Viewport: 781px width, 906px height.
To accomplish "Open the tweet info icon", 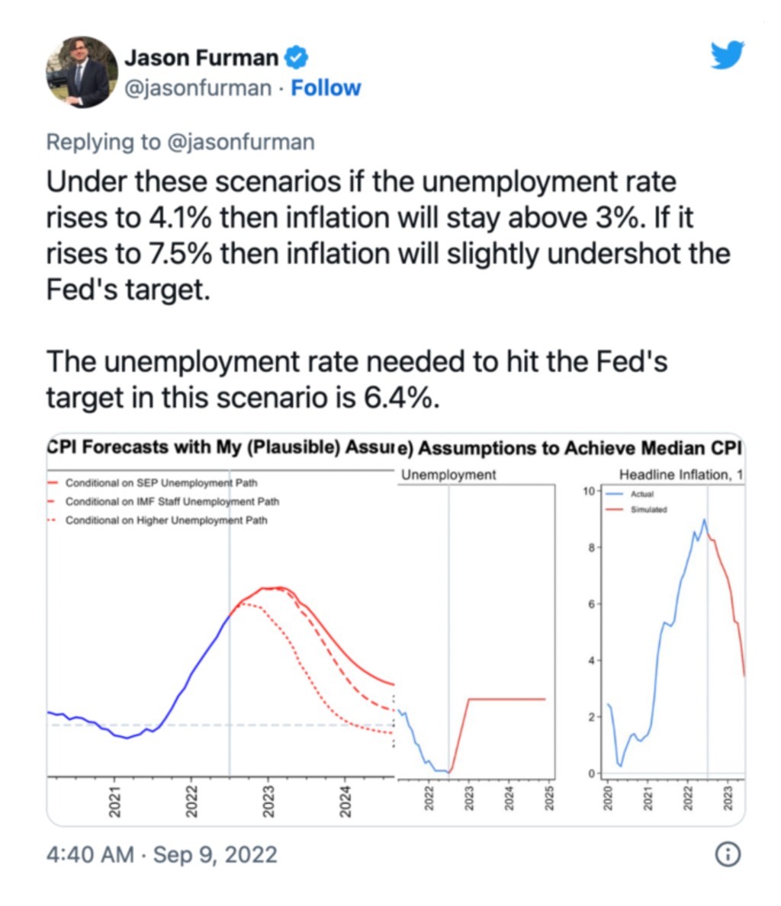I will (728, 854).
